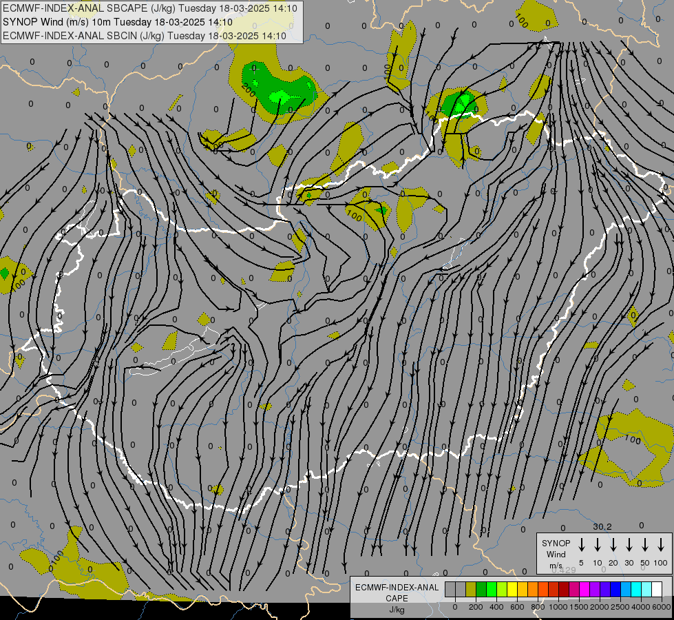The width and height of the screenshot is (674, 620).
Task: Click the wind legend arrow above 100
Action: (661, 545)
